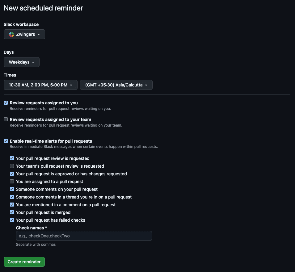Uncheck thread comment alerts
295x272 pixels.
point(12,197)
